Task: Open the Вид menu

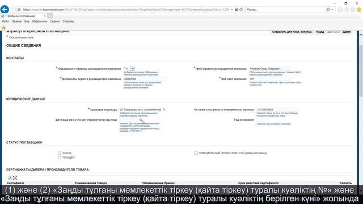Action: [27, 22]
